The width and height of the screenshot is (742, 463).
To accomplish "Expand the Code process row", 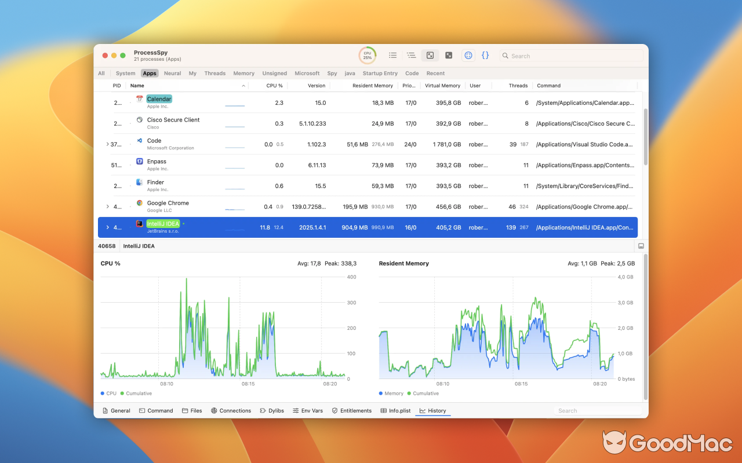I will pyautogui.click(x=108, y=144).
